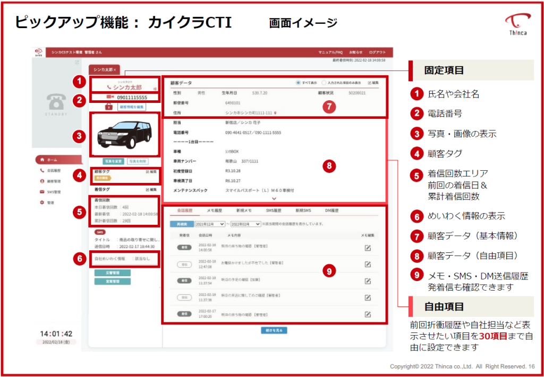Viewport: 544px width, 377px height.
Task: Click the gear icon beside 管理
Action: coord(42,202)
